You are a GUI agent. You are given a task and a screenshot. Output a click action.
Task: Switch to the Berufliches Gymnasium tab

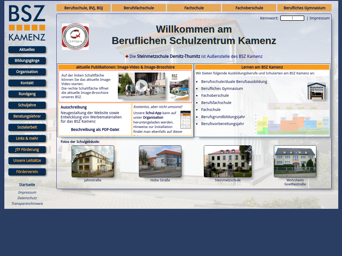point(304,8)
